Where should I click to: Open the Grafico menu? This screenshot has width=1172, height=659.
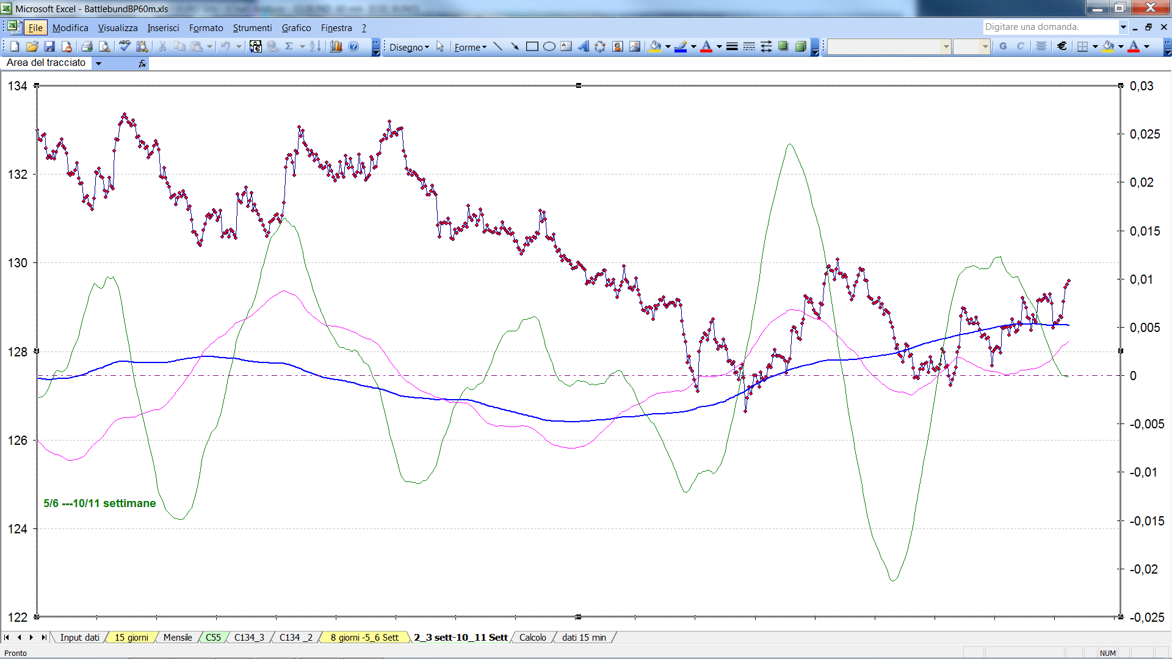click(x=296, y=28)
